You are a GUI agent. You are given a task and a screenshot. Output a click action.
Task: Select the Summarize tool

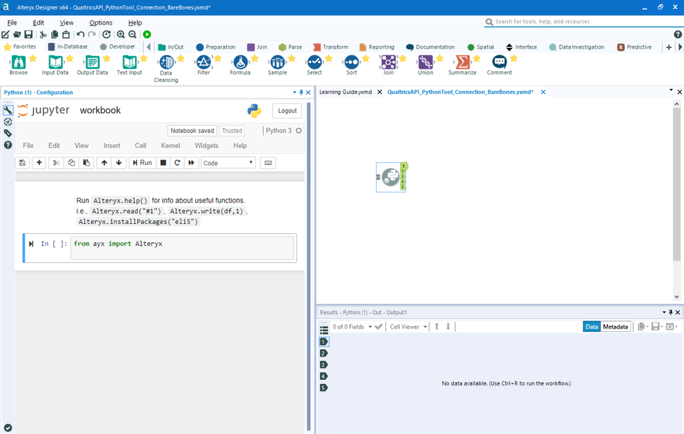click(462, 66)
